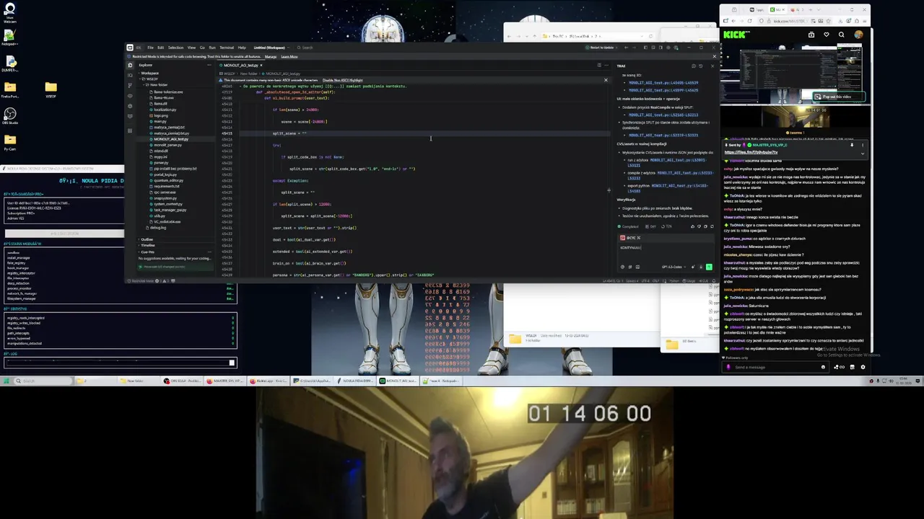Click the TRAE chat text input
Screen dimensions: 924x519
point(666,249)
